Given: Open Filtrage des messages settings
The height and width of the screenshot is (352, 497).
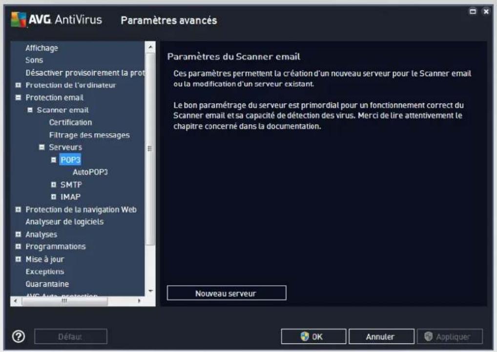Looking at the screenshot, I should 89,135.
